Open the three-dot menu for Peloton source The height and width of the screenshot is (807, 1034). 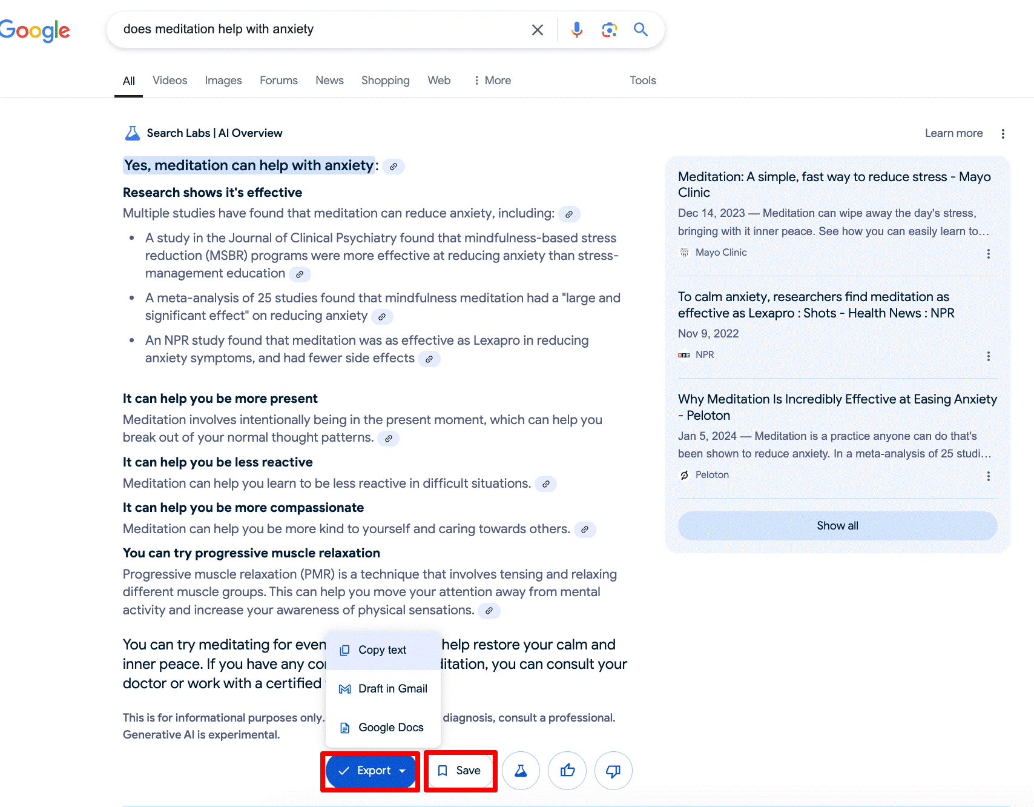[989, 476]
